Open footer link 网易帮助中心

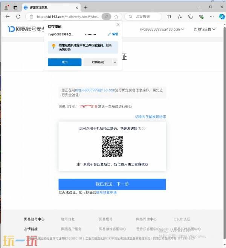(x=147, y=219)
